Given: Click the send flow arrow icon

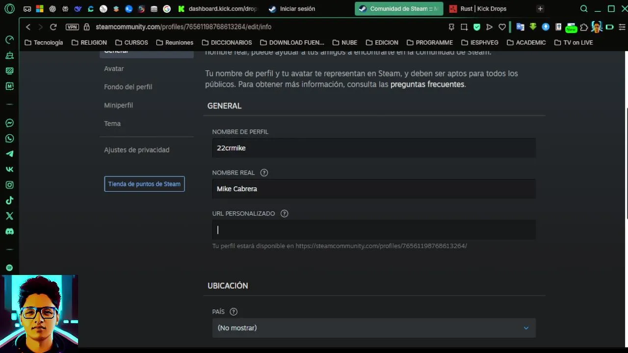Looking at the screenshot, I should (x=489, y=27).
